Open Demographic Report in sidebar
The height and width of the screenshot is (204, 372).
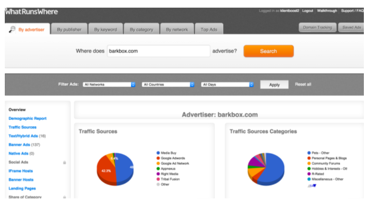pyautogui.click(x=27, y=118)
